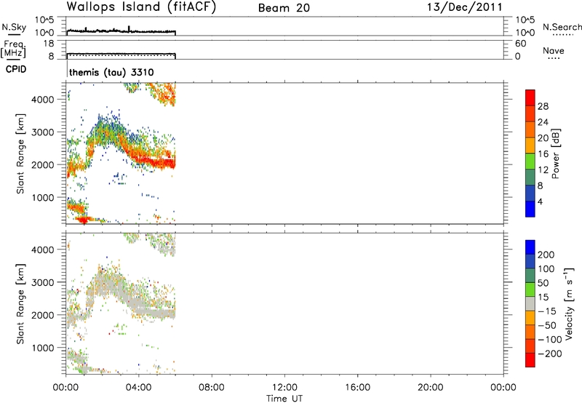
Task: Click the 'Time UT' axis label
Action: click(x=284, y=399)
